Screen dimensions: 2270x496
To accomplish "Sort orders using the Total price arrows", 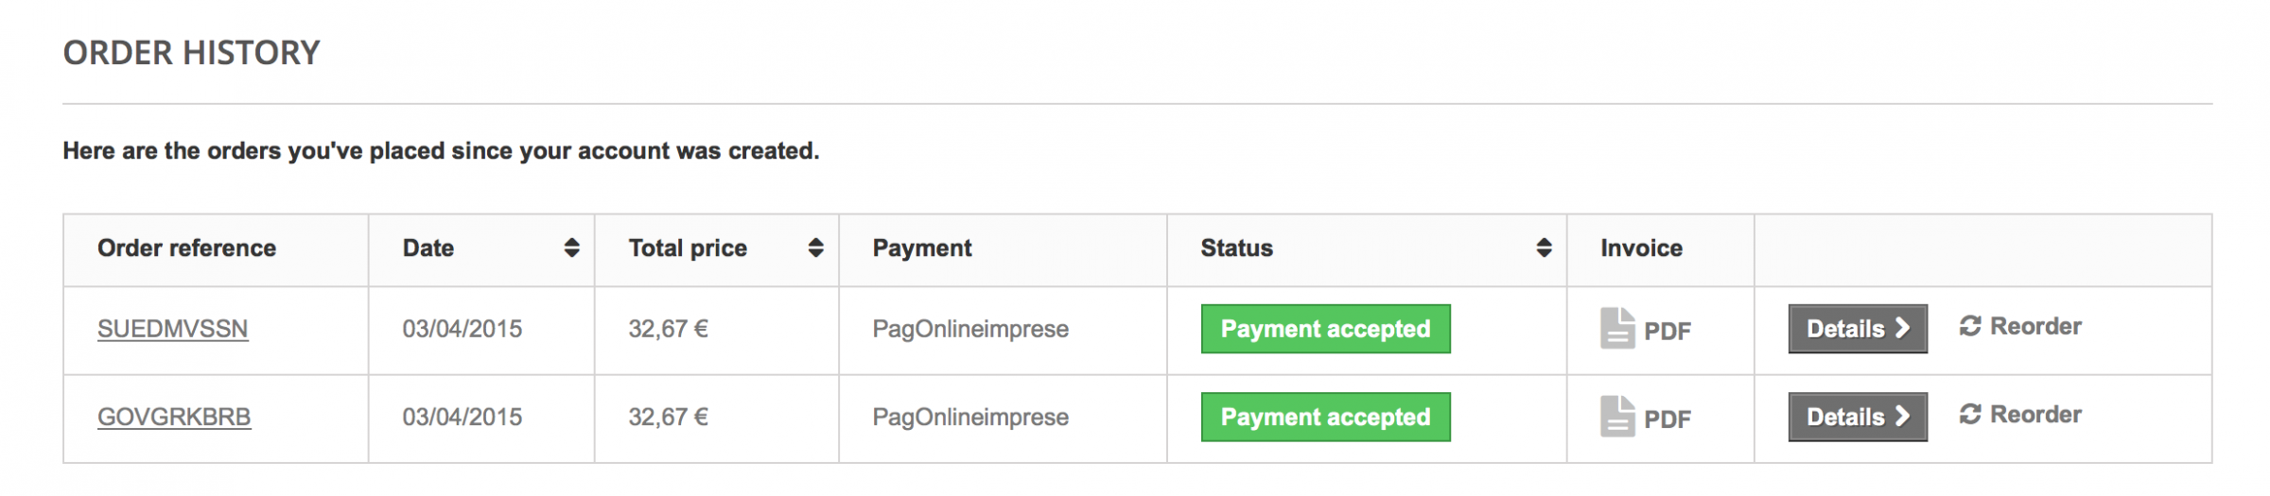I will tap(815, 248).
